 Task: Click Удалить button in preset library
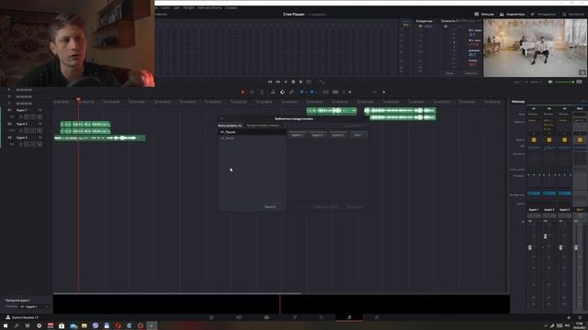pyautogui.click(x=270, y=207)
